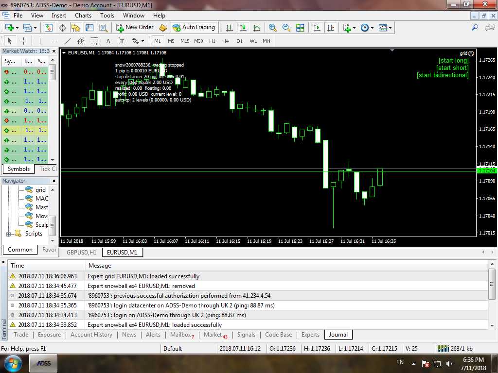
Task: Toggle the Market Watch window icon
Action: [x=48, y=28]
